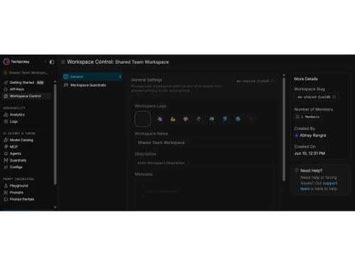Click the Need Help question icon
The width and height of the screenshot is (355, 266).
tap(296, 170)
